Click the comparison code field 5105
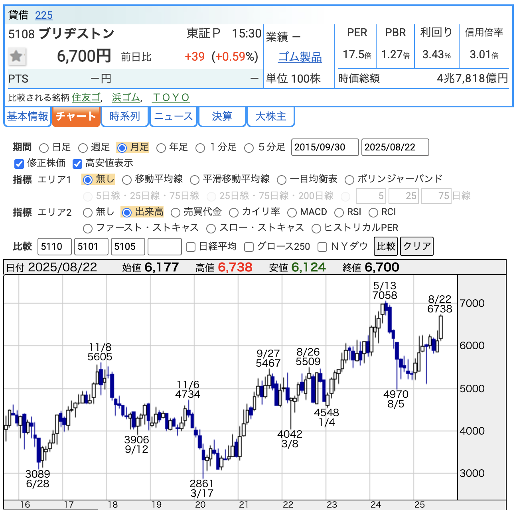 click(128, 247)
